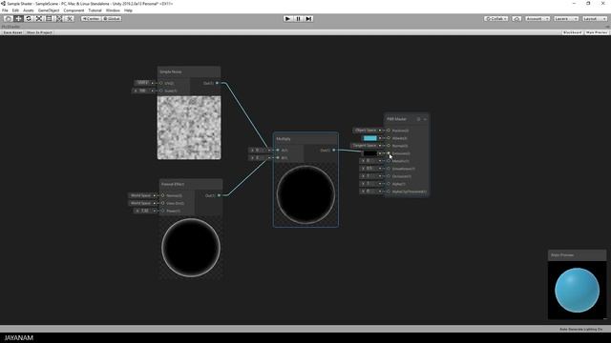611x343 pixels.
Task: Open World Space dropdown for Fresnel Normal
Action: (x=142, y=195)
